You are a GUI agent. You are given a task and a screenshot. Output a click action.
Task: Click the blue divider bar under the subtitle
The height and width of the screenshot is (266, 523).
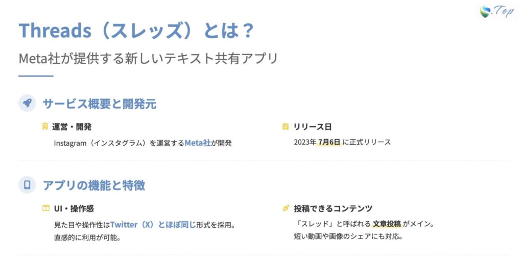(x=36, y=76)
